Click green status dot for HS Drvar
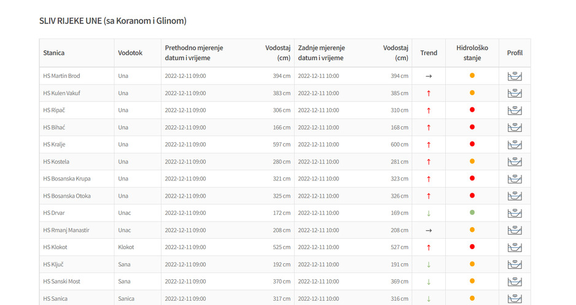 [472, 213]
